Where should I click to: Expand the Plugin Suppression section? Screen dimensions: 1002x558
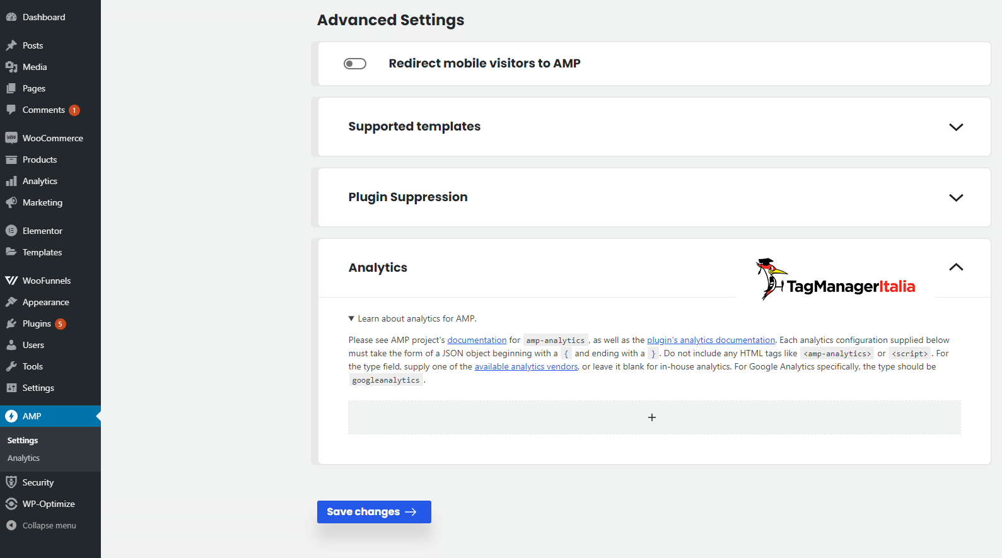click(956, 197)
